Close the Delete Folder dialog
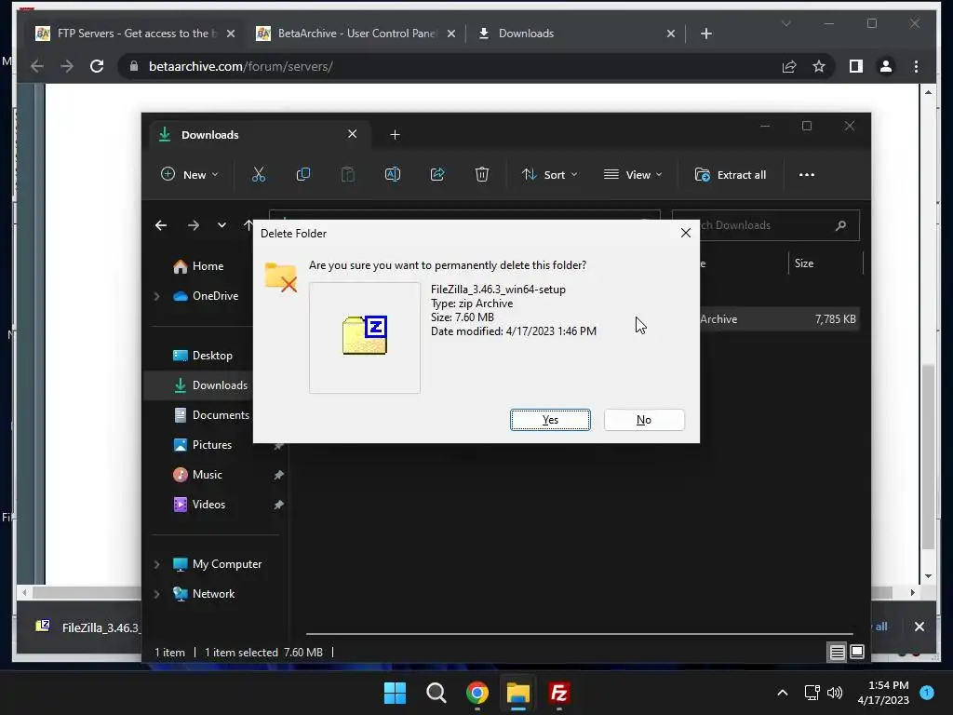This screenshot has width=953, height=715. point(686,233)
